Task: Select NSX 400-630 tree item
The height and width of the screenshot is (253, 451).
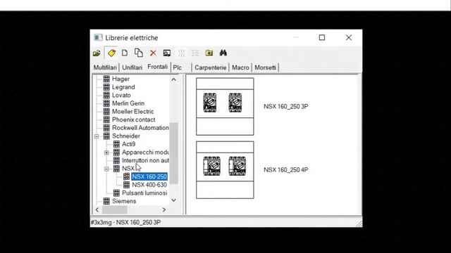Action: [149, 185]
